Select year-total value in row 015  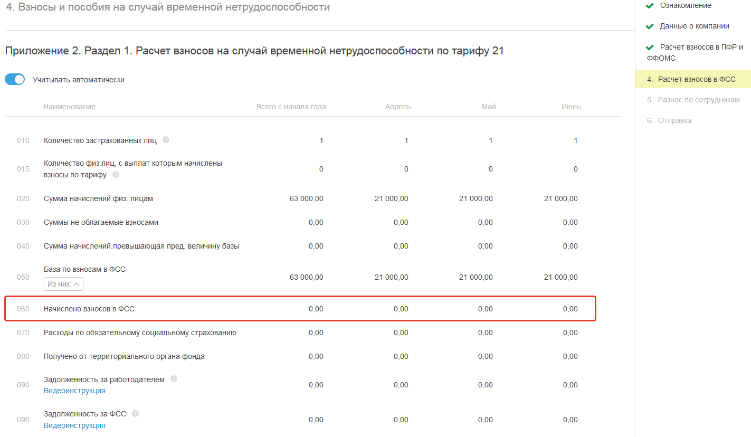tap(321, 169)
